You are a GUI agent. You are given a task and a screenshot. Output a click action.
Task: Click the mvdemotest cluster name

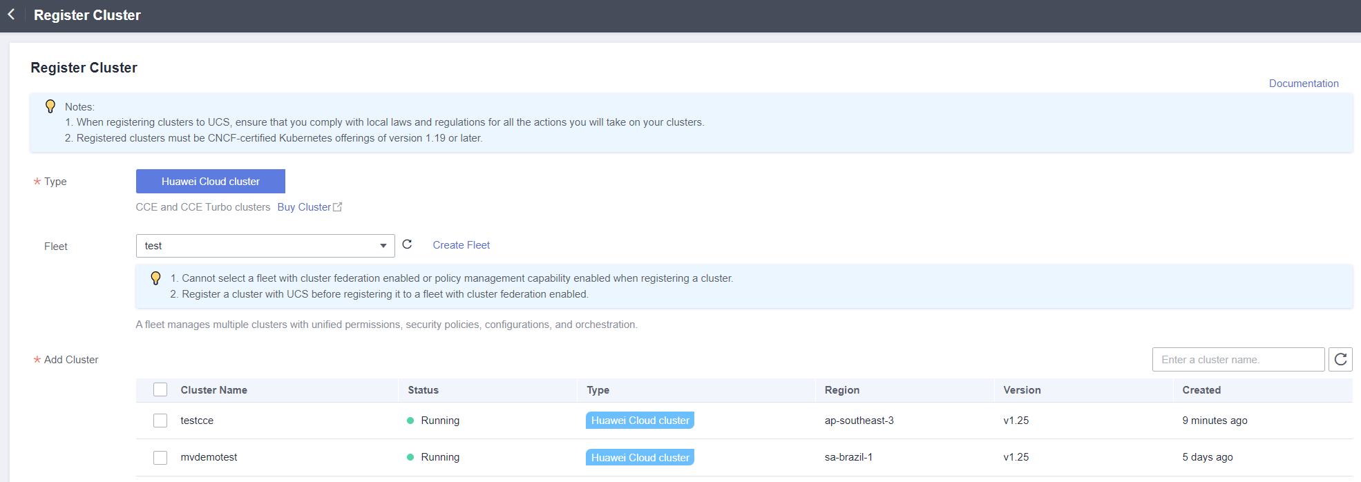click(209, 457)
